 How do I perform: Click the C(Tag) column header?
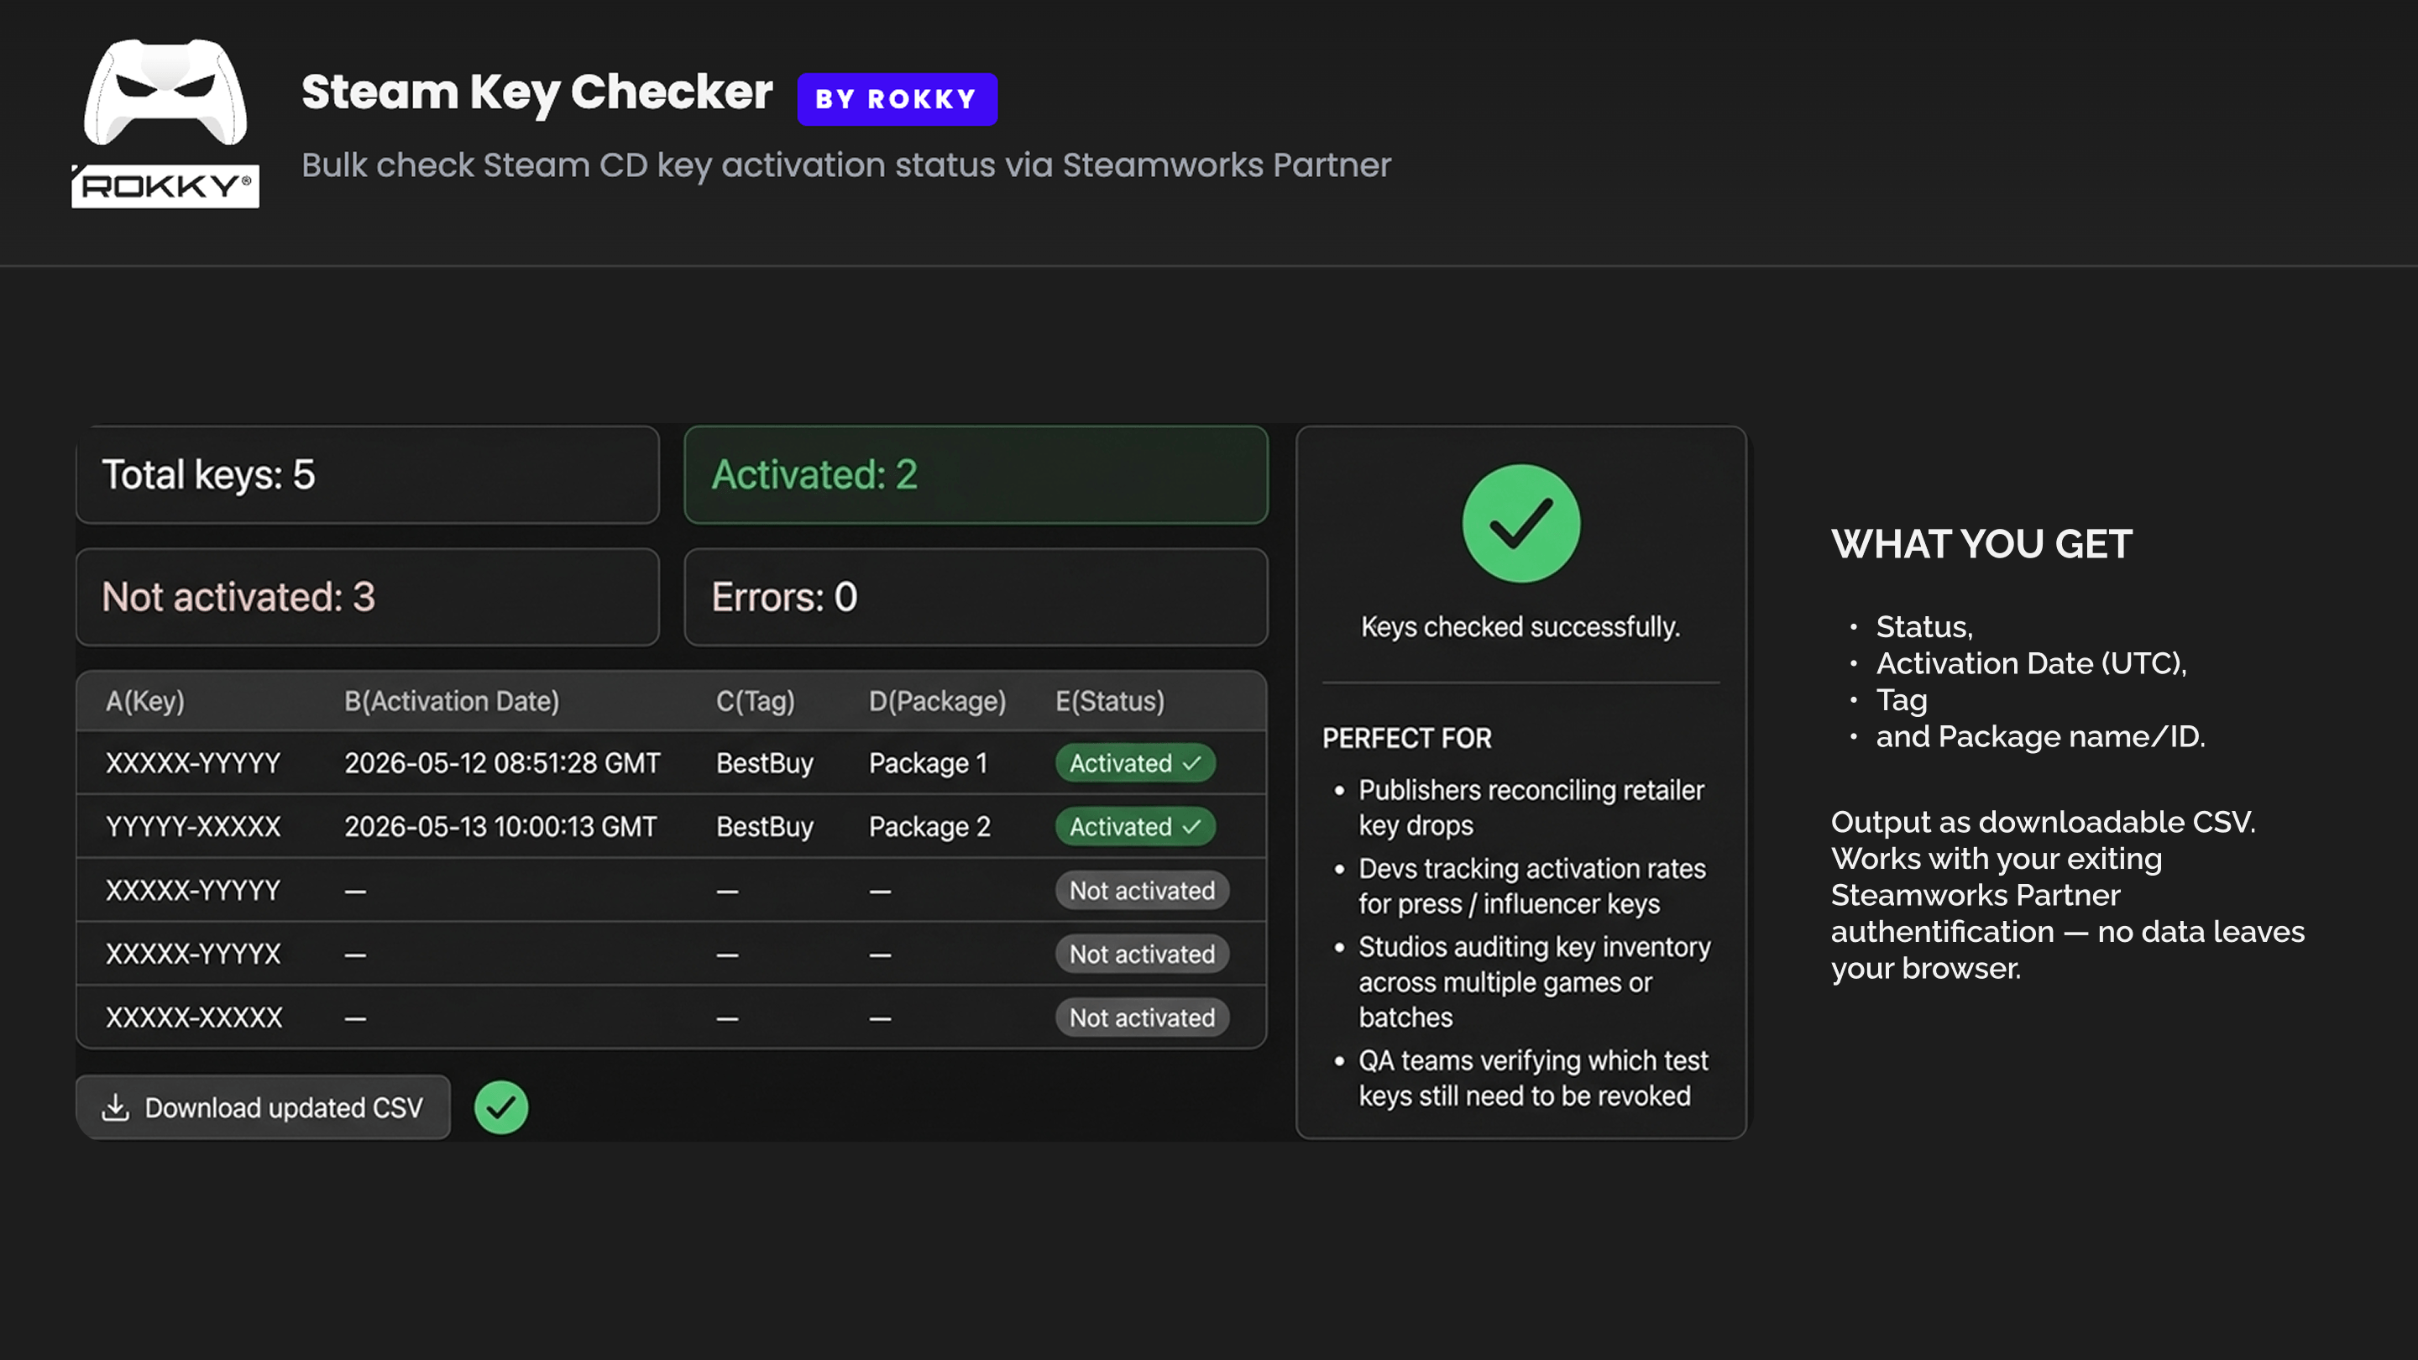coord(756,701)
